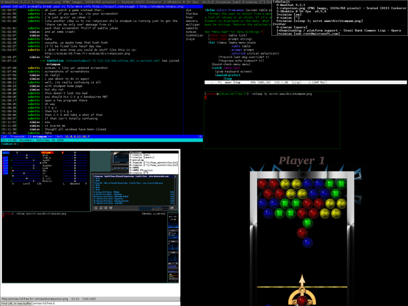Select 0-WeeChat 0.2.1 in the window list
The image size is (408, 306).
(291, 5)
